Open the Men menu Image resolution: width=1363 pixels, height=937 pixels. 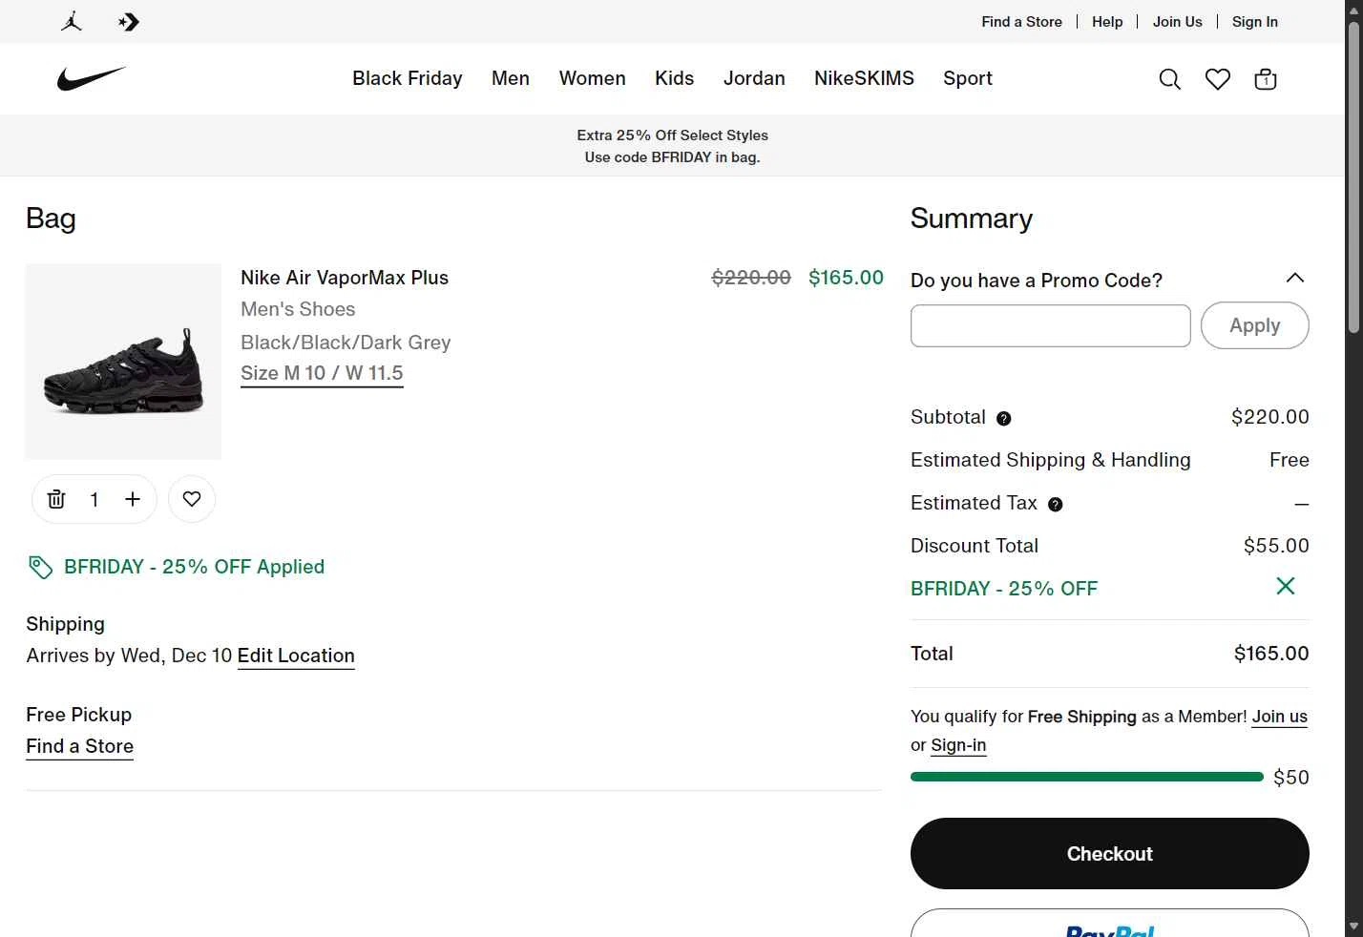[511, 78]
